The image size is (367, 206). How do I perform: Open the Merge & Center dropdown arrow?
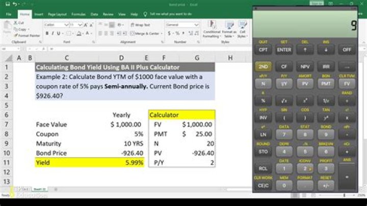162,34
